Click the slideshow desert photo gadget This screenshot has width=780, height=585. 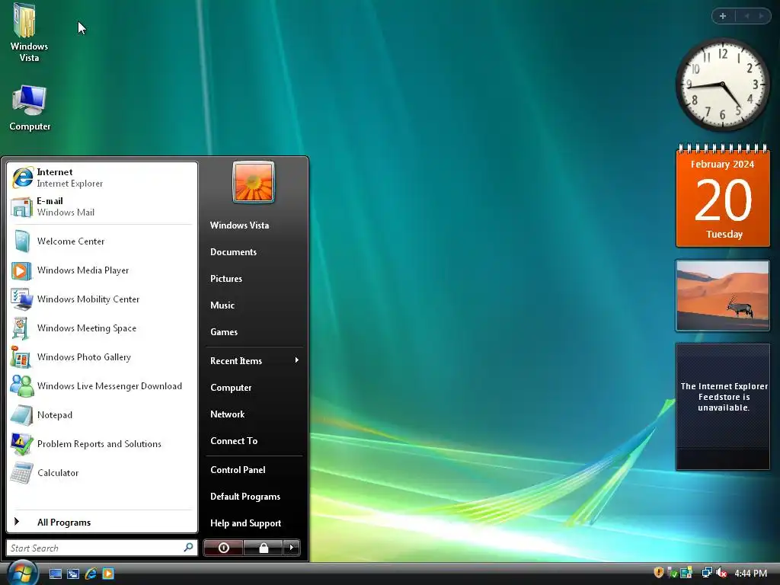pyautogui.click(x=723, y=296)
